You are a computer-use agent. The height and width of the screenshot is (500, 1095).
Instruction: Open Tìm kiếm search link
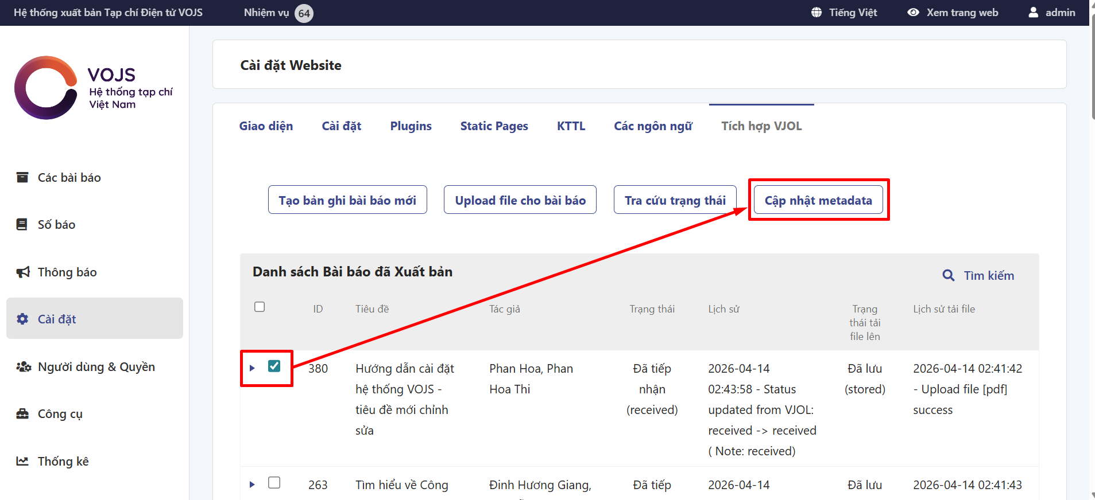(978, 276)
